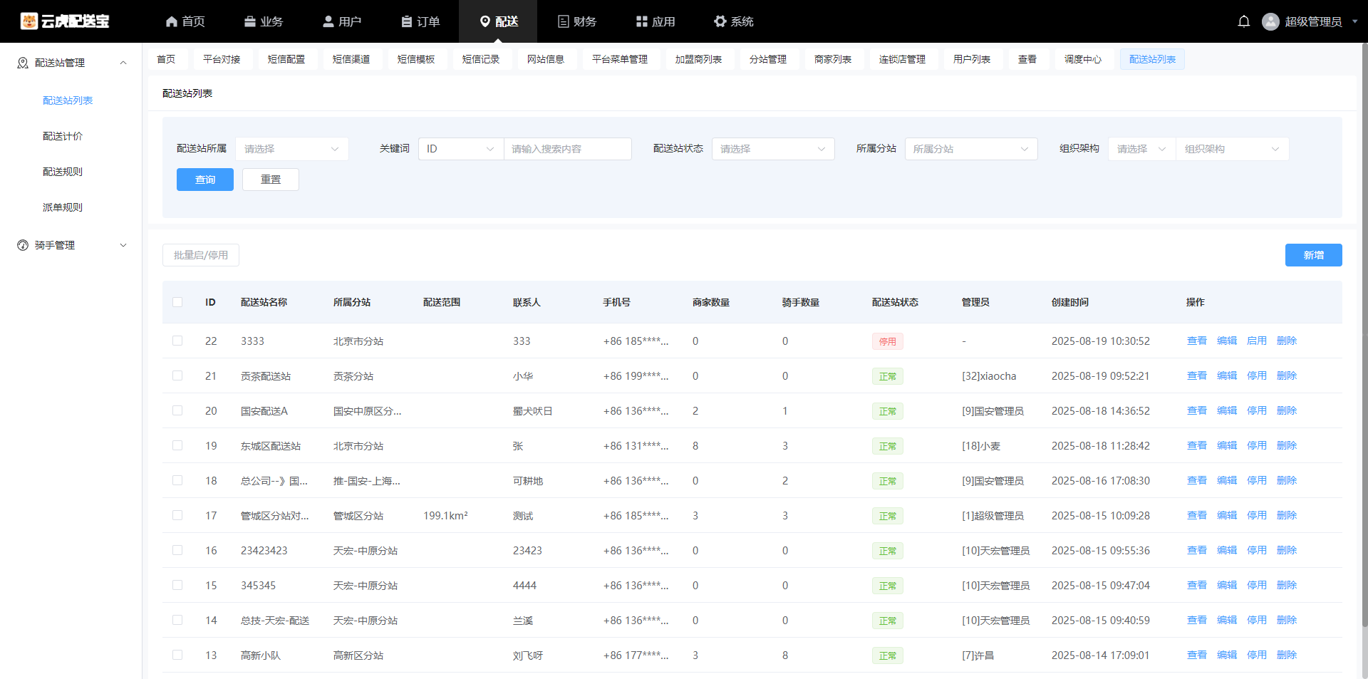Focus the keyword search input field
This screenshot has height=679, width=1368.
pos(567,149)
